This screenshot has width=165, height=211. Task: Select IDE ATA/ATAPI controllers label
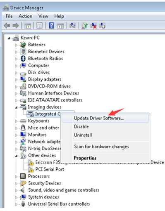[x=55, y=100]
